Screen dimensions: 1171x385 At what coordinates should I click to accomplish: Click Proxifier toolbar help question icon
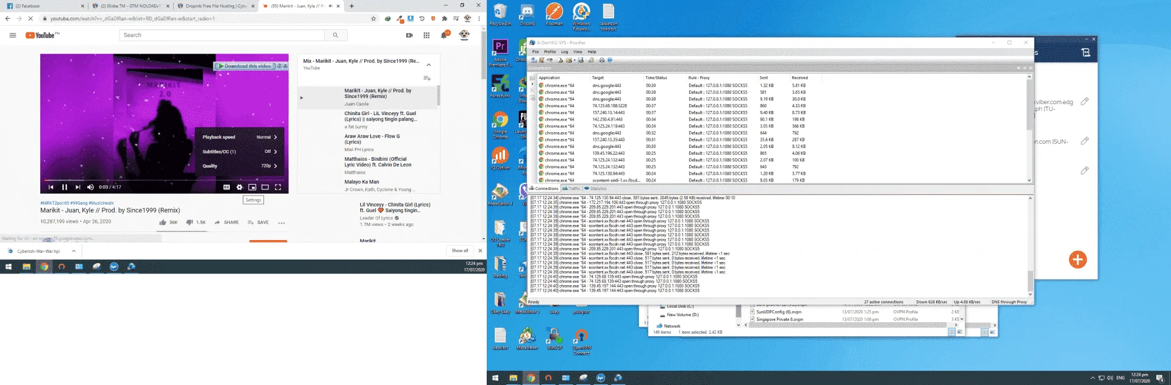coord(609,60)
